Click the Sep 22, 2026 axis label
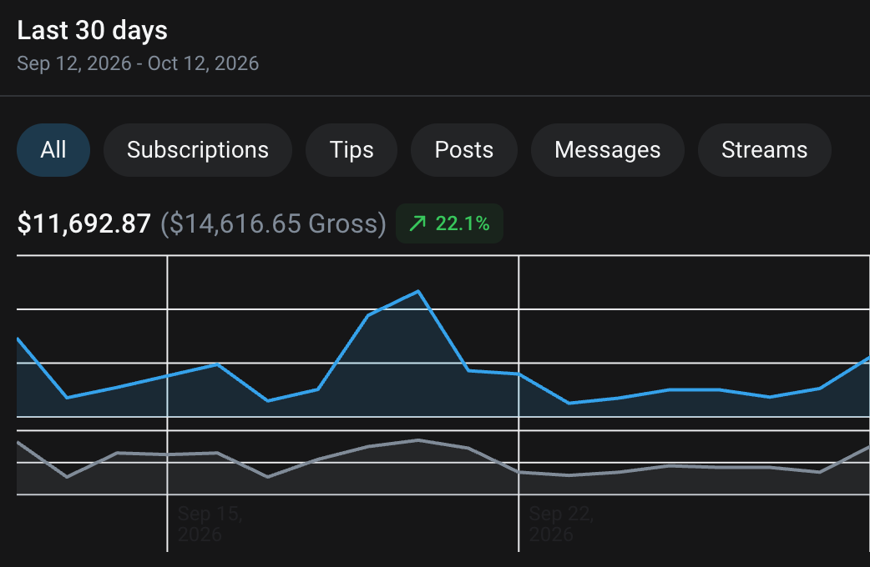Viewport: 870px width, 567px height. [562, 524]
